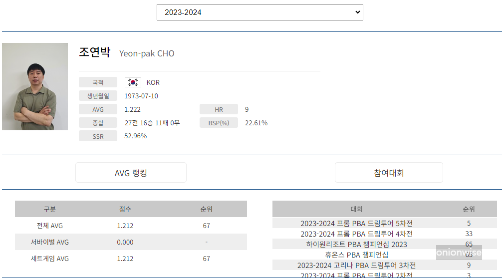This screenshot has width=502, height=280.
Task: Click the player profile photo
Action: (35, 86)
